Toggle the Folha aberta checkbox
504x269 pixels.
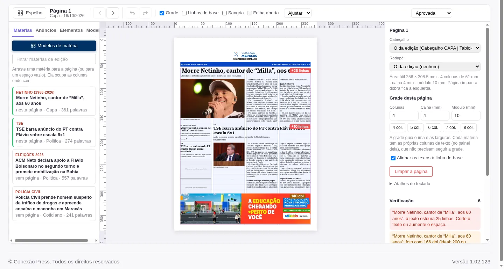tap(250, 13)
